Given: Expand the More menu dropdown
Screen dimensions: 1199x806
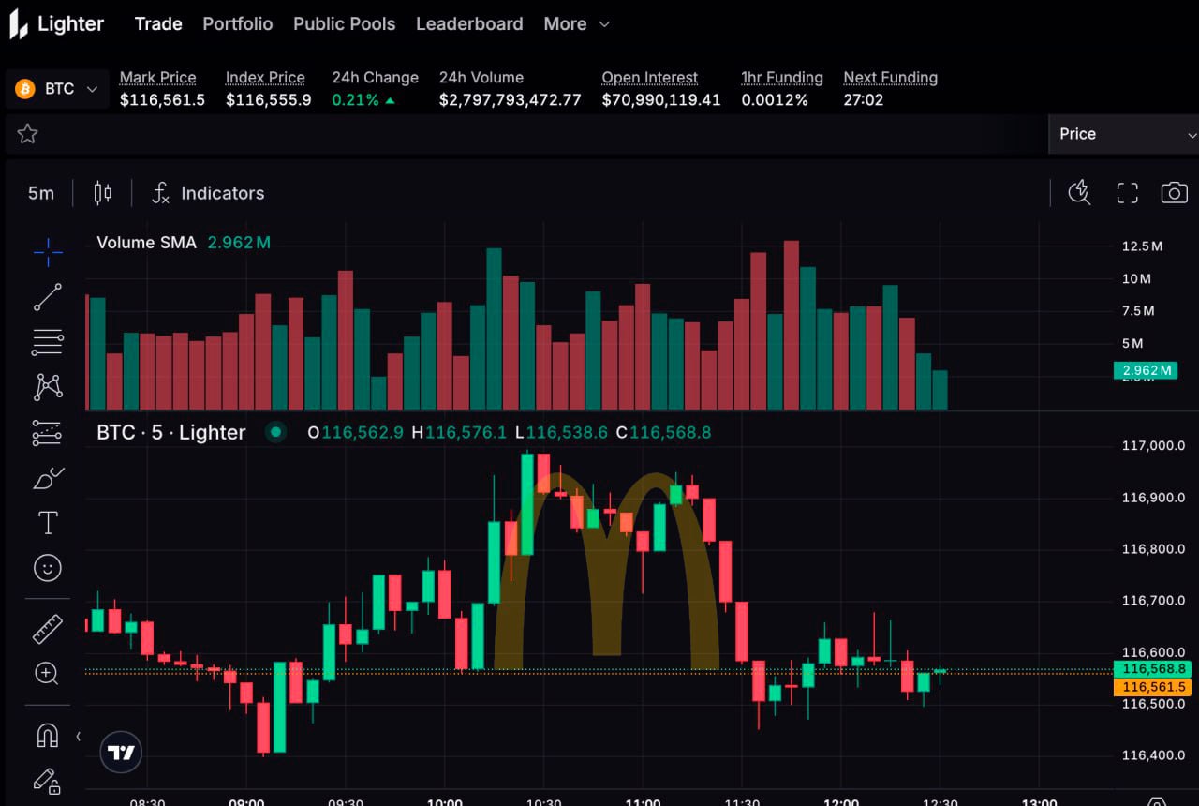Looking at the screenshot, I should tap(577, 24).
